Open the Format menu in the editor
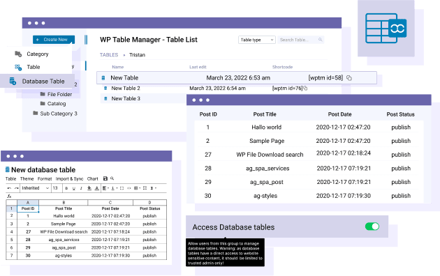The image size is (440, 276). (45, 178)
